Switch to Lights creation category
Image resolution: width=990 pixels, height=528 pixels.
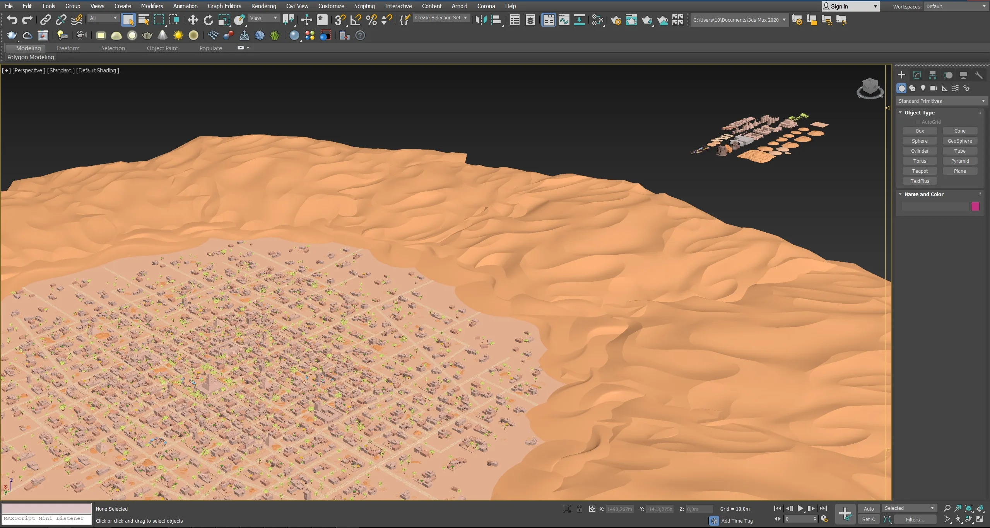tap(923, 89)
